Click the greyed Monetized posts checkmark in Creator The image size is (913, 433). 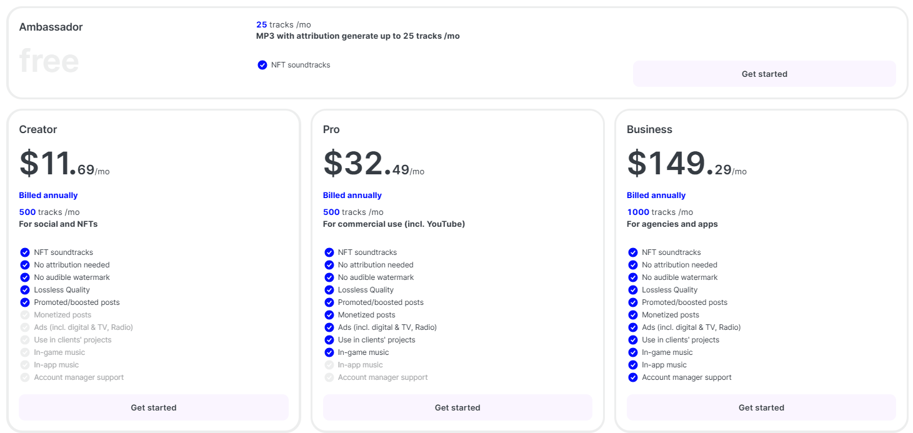tap(25, 315)
